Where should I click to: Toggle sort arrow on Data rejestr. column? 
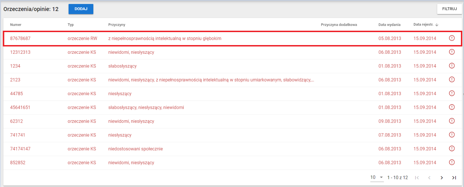tap(437, 25)
